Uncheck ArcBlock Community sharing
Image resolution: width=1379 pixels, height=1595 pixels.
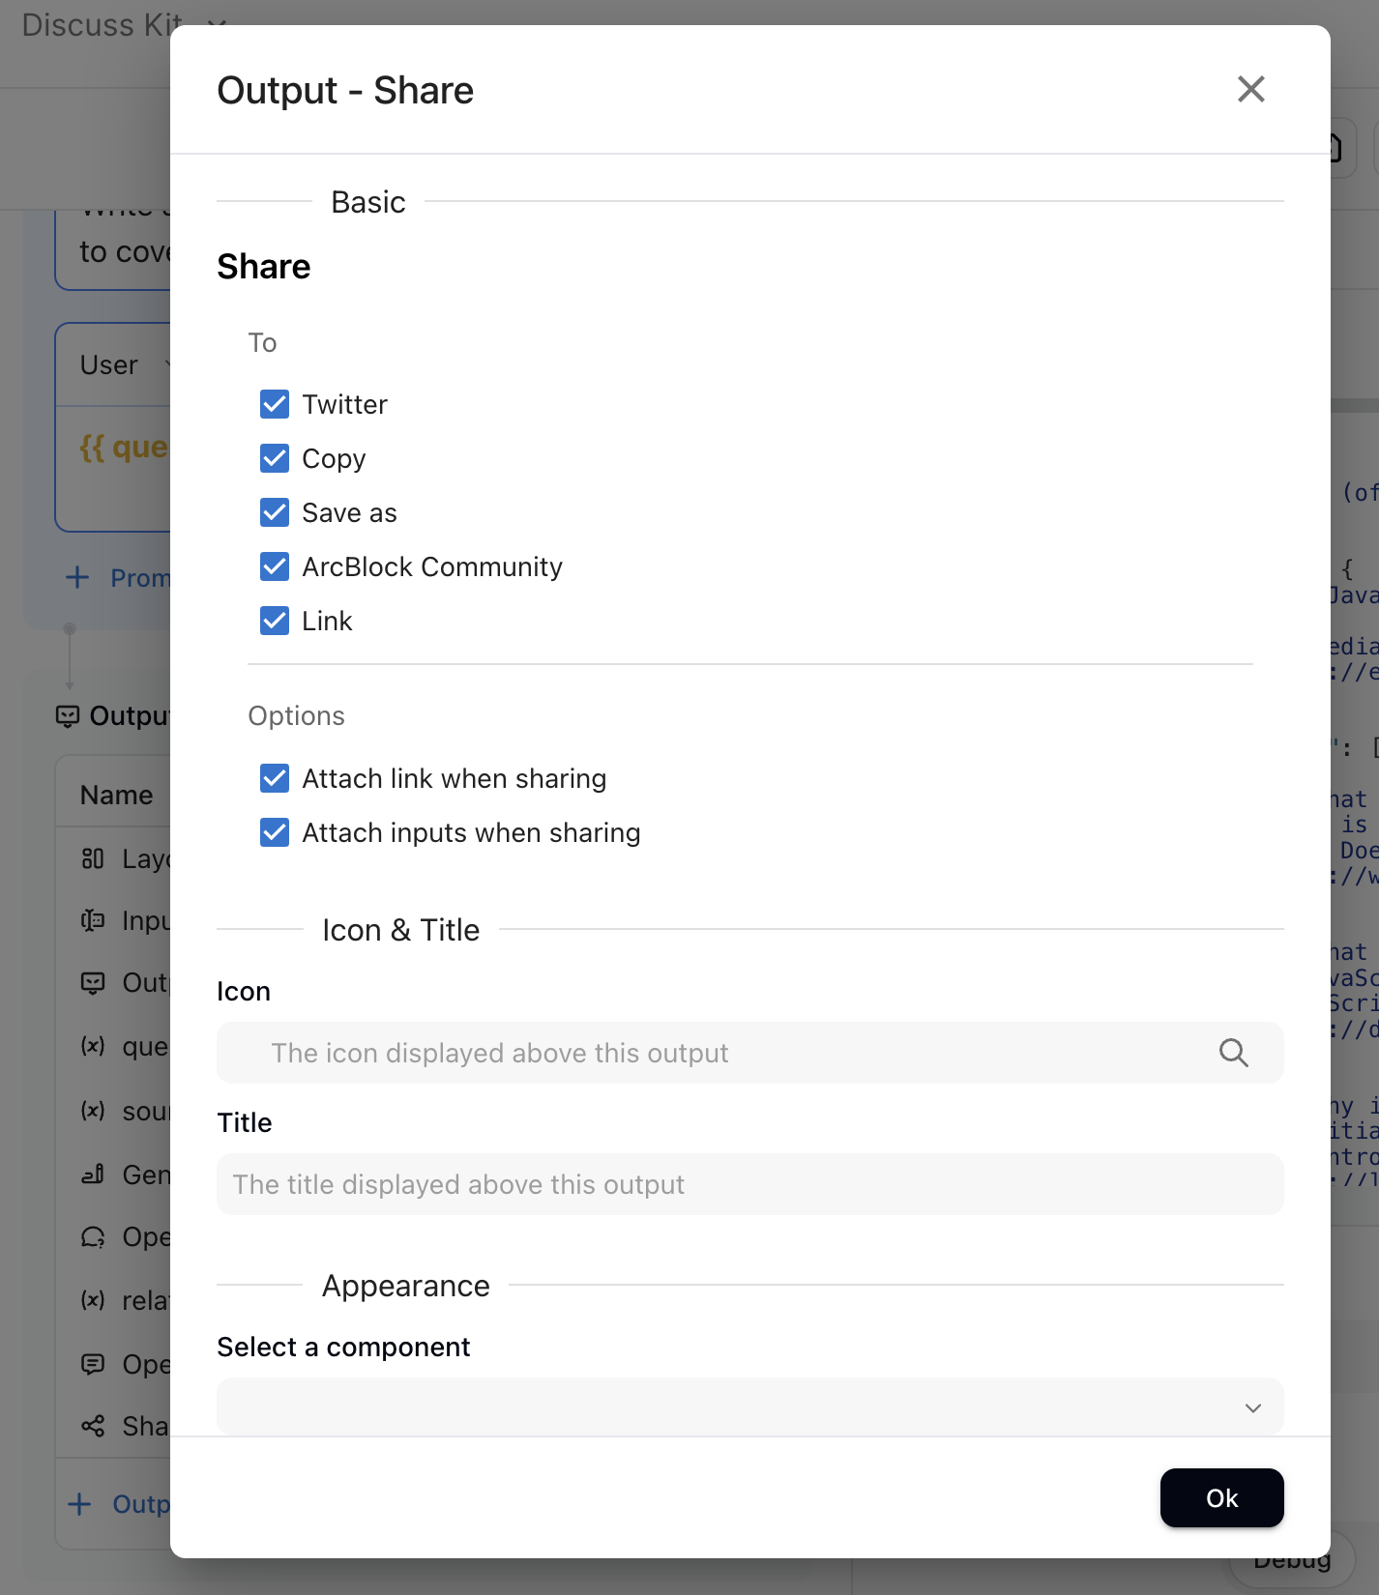coord(275,566)
